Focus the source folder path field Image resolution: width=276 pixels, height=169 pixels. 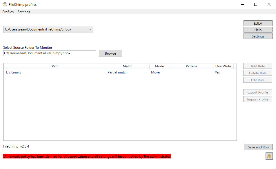click(50, 53)
